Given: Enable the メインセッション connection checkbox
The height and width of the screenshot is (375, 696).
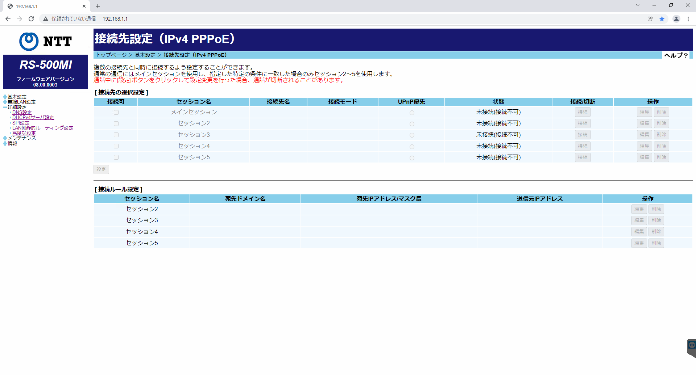Looking at the screenshot, I should (116, 113).
